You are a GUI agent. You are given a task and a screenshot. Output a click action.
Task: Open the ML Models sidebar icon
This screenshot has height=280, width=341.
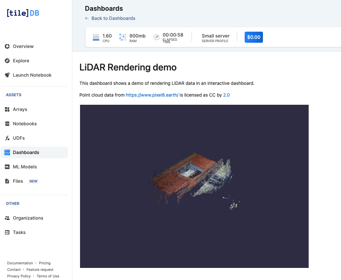tap(7, 167)
